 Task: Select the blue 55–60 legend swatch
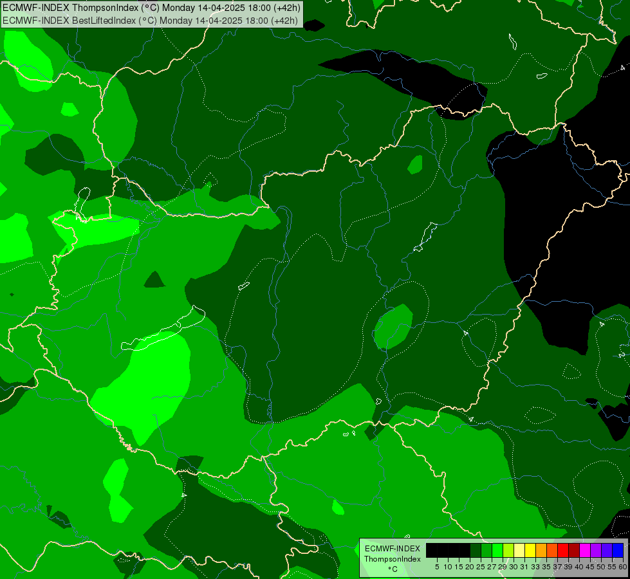618,550
